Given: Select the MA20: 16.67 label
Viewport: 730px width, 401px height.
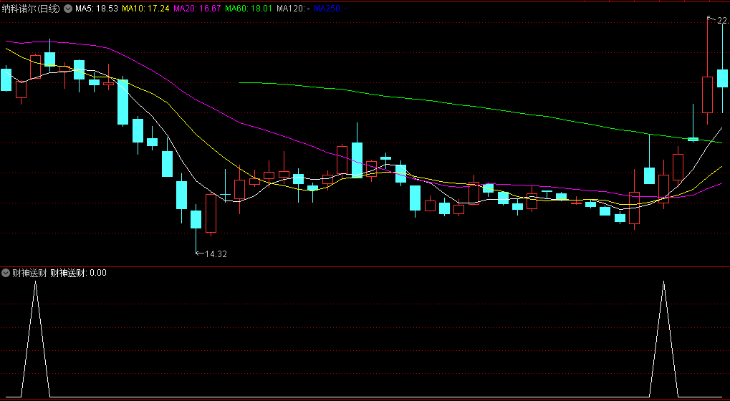Looking at the screenshot, I should pos(197,9).
